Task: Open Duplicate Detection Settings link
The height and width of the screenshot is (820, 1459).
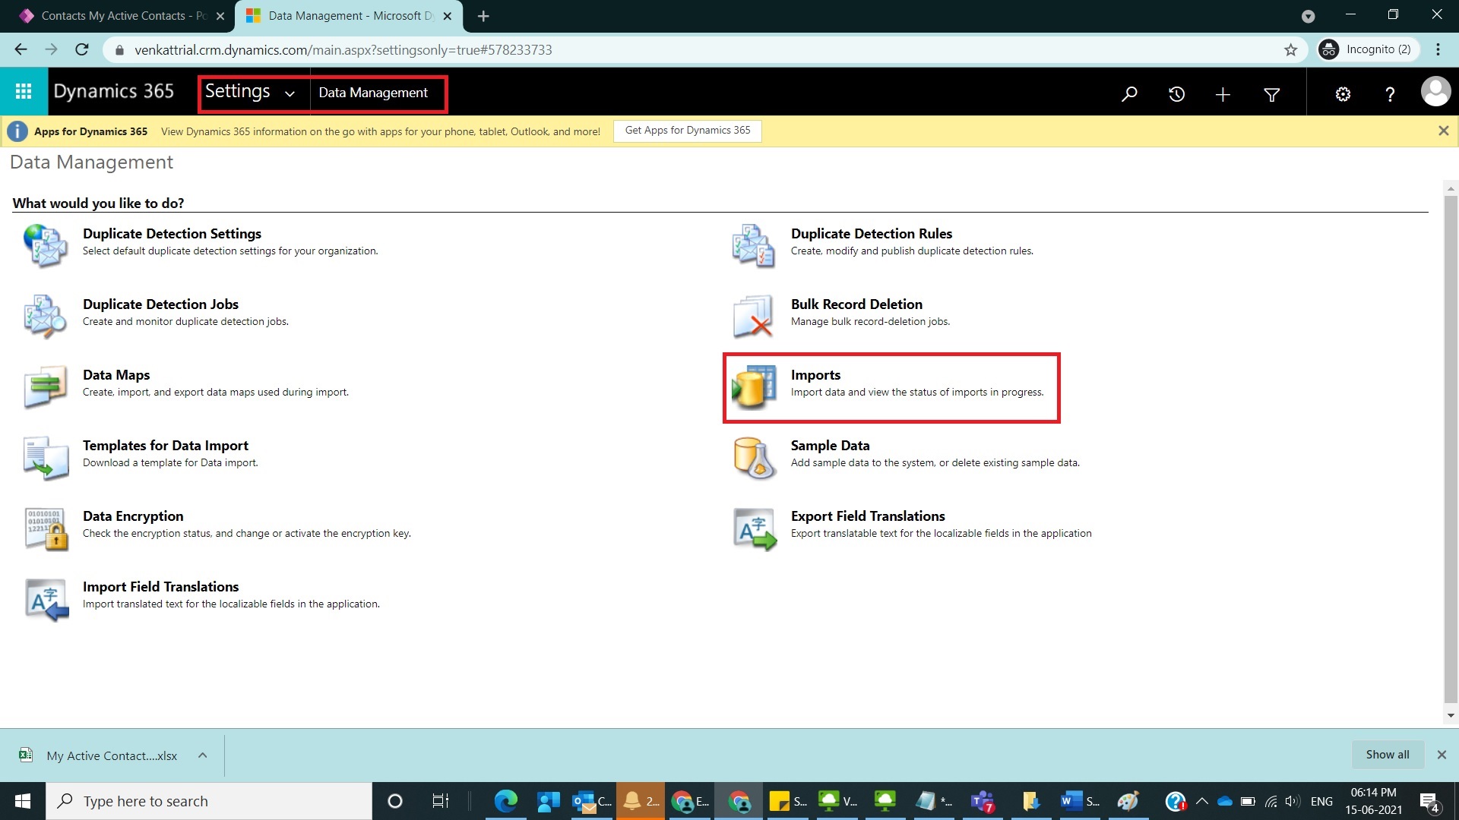Action: click(172, 233)
